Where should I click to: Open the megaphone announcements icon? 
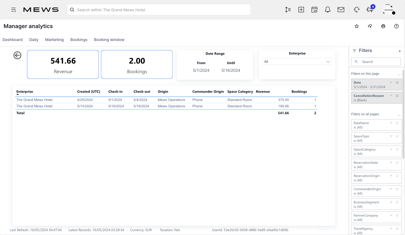[370, 10]
